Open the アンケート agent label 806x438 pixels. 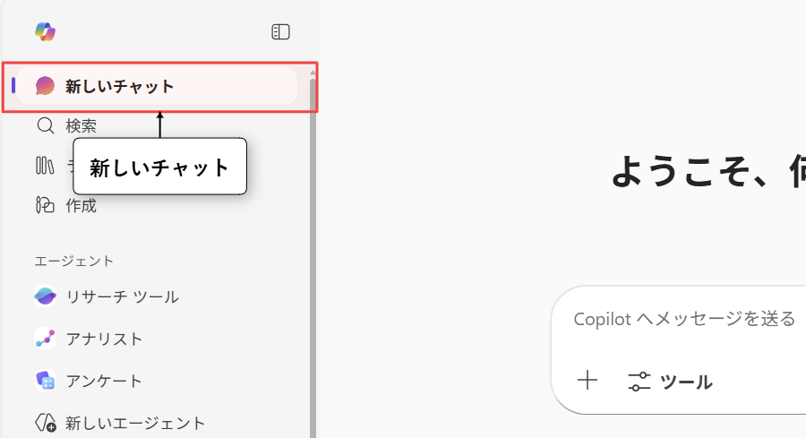click(x=104, y=381)
